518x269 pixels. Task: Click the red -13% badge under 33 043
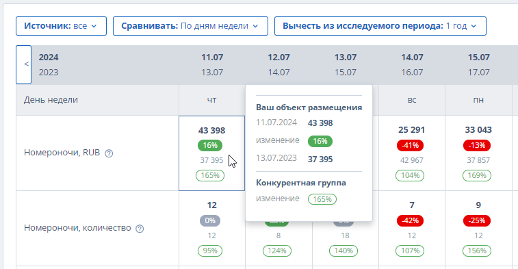tap(477, 145)
